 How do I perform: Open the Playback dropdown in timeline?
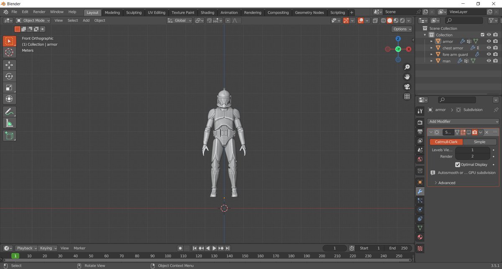coord(26,248)
